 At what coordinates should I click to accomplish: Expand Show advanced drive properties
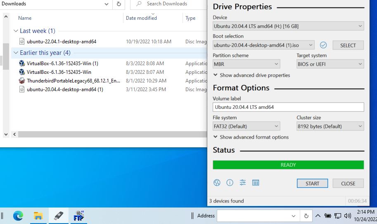pyautogui.click(x=252, y=75)
